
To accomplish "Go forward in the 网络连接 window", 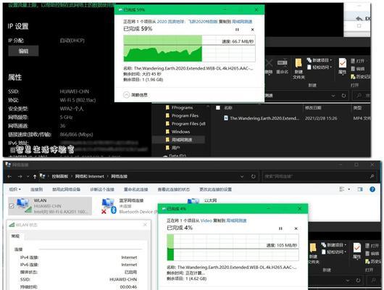I will coord(20,176).
